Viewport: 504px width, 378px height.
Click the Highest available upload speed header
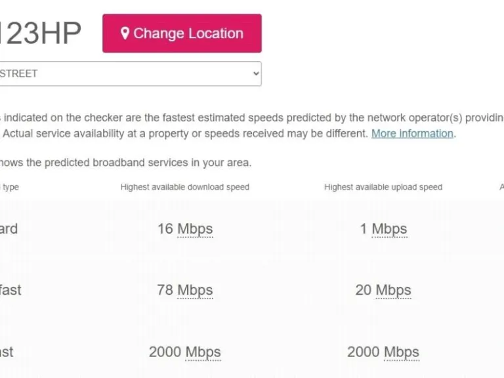(383, 187)
